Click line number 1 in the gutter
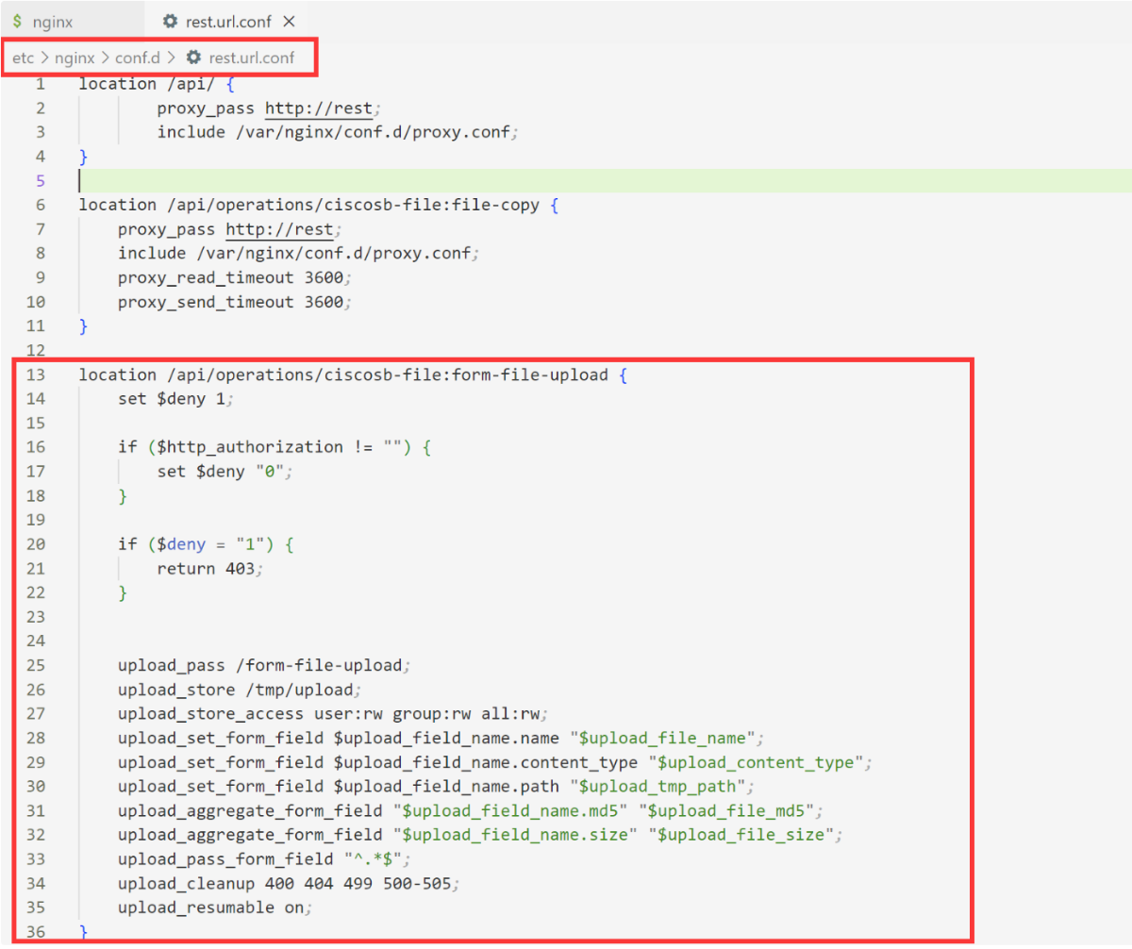This screenshot has height=949, width=1132. [40, 84]
